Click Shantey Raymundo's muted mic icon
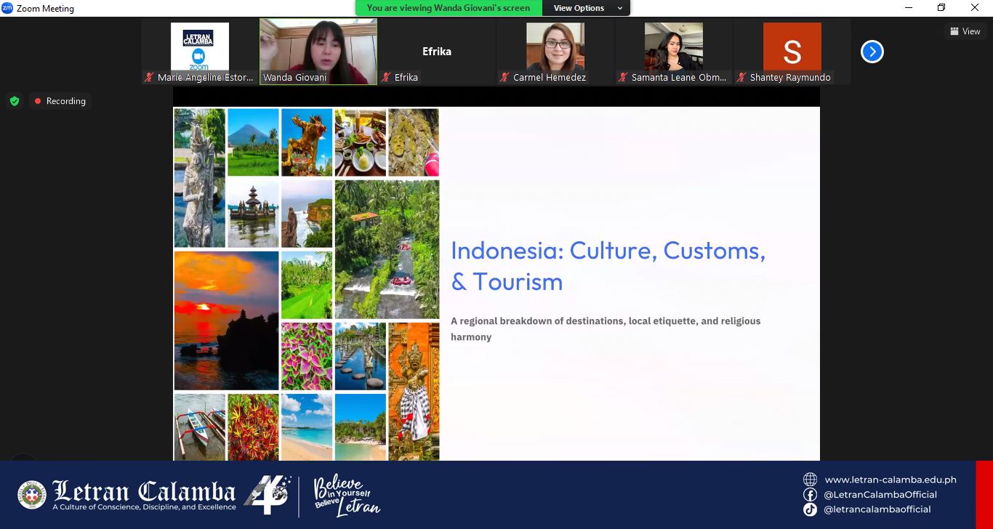This screenshot has height=529, width=993. pyautogui.click(x=741, y=77)
